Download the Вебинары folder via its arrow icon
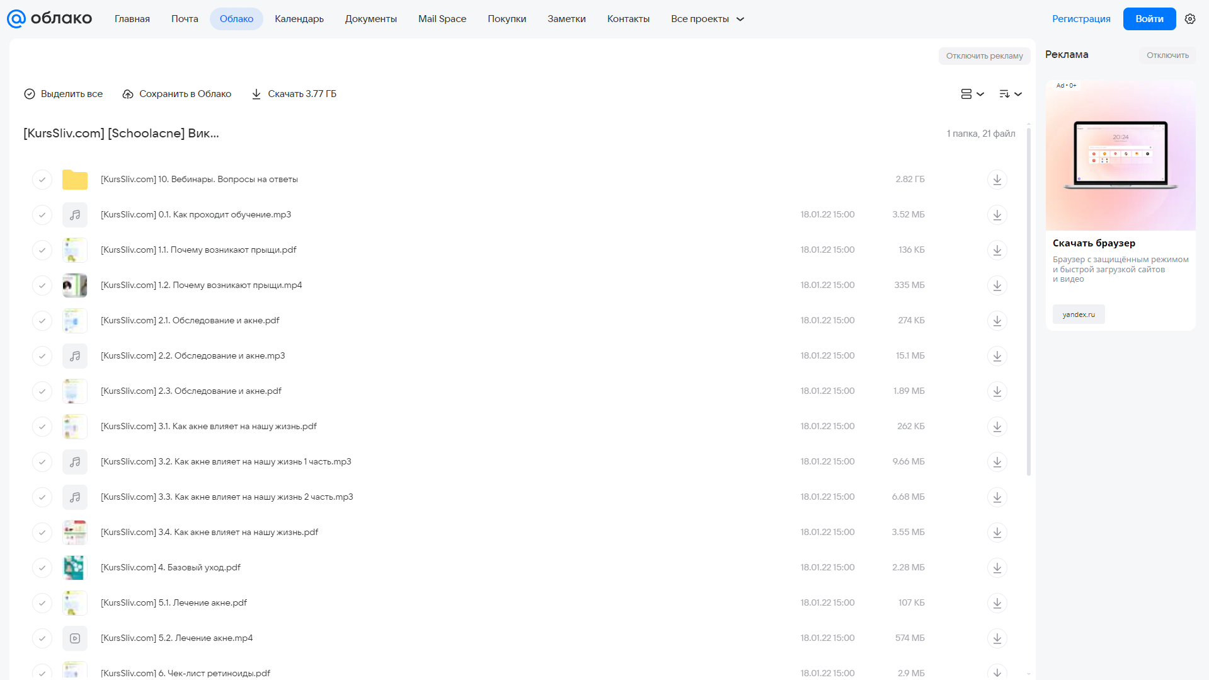Viewport: 1209px width, 680px height. pyautogui.click(x=997, y=180)
